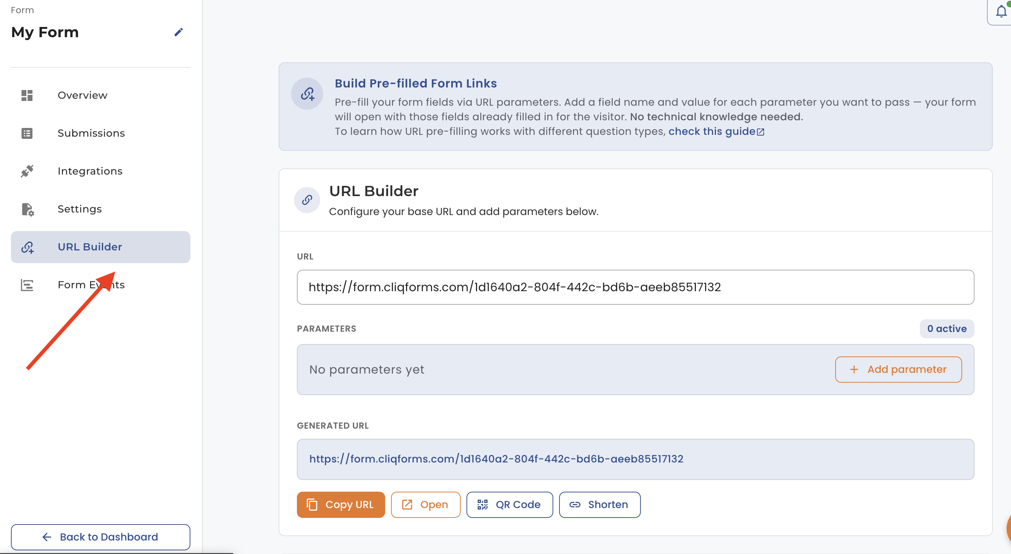
Task: Click into the base URL input field
Action: [635, 287]
